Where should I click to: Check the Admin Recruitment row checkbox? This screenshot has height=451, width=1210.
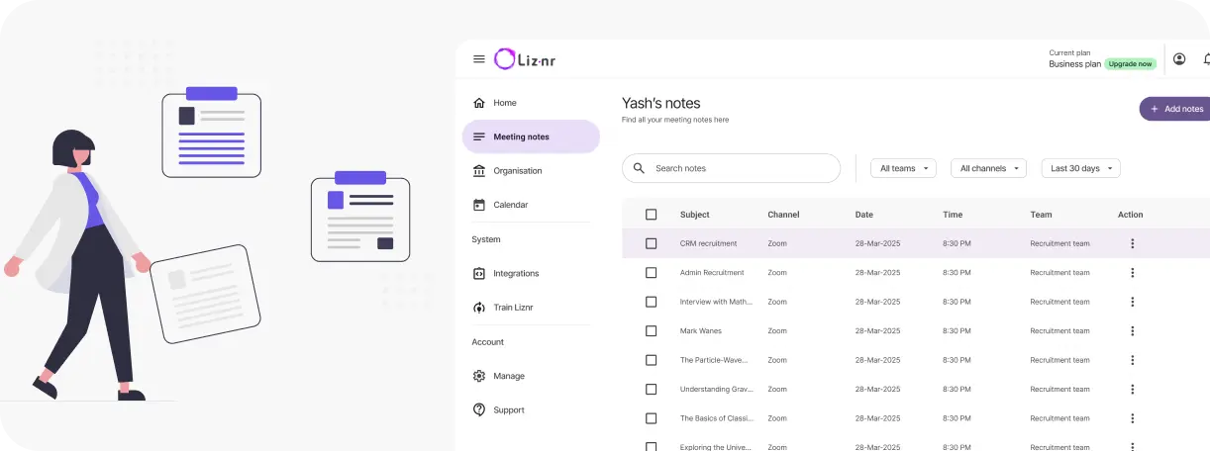click(651, 273)
